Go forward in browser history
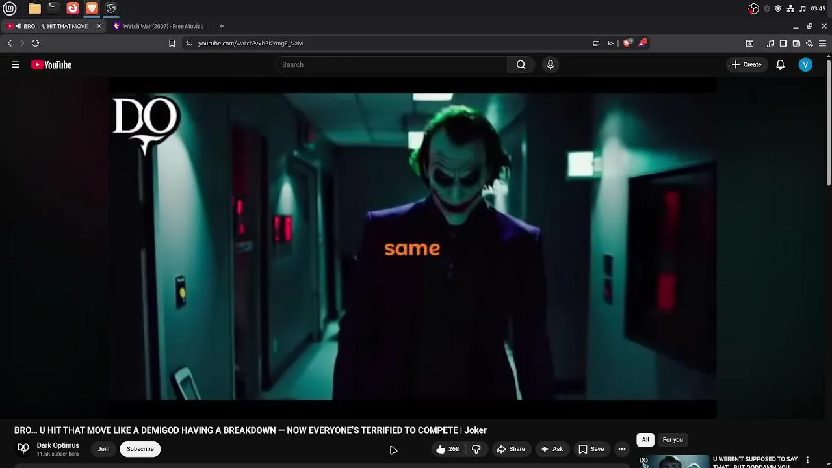The height and width of the screenshot is (468, 832). click(22, 43)
